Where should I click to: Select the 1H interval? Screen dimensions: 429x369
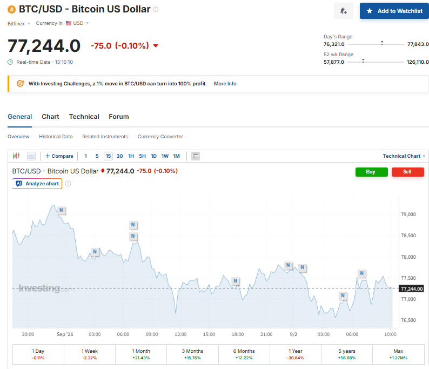pos(131,156)
